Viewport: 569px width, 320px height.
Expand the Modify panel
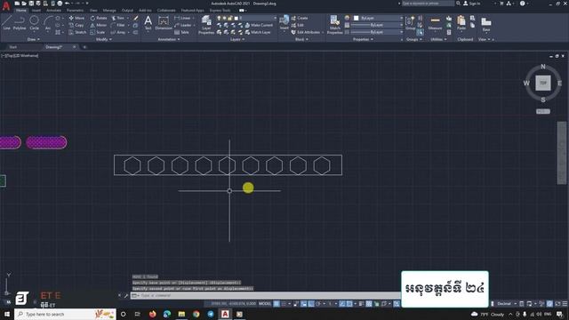tap(103, 39)
